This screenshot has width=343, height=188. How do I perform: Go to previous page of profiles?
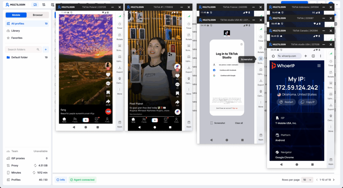pyautogui.click(x=317, y=180)
